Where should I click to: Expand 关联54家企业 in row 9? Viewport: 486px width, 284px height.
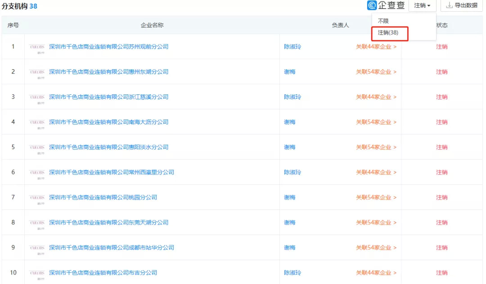point(376,248)
